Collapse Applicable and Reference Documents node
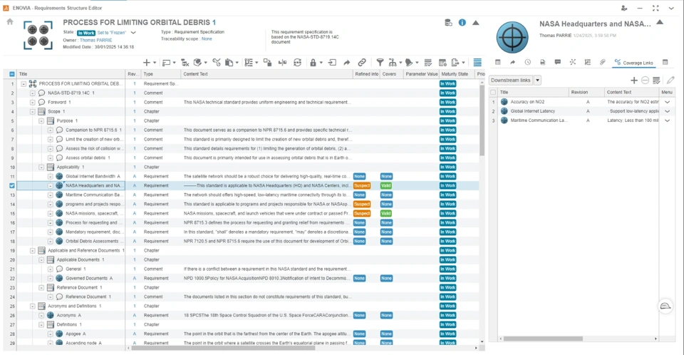The width and height of the screenshot is (684, 355). point(32,251)
